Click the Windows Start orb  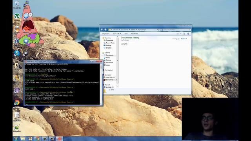[x=16, y=139]
